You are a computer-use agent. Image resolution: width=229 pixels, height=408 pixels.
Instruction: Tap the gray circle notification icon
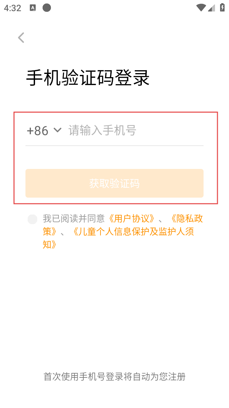click(47, 8)
